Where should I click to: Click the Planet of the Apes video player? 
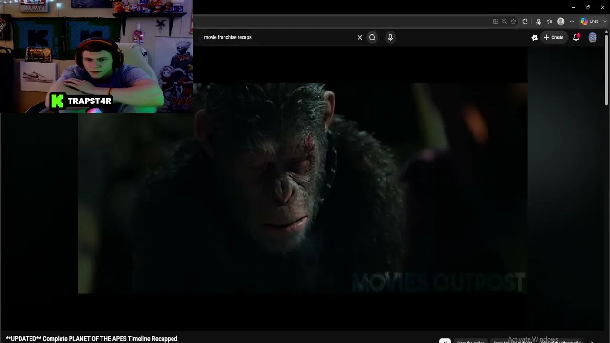pyautogui.click(x=303, y=188)
